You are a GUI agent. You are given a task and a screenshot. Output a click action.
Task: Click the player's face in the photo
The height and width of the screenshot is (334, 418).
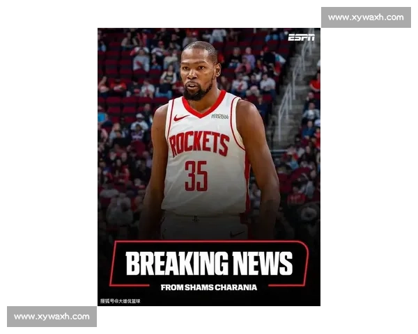(200, 73)
